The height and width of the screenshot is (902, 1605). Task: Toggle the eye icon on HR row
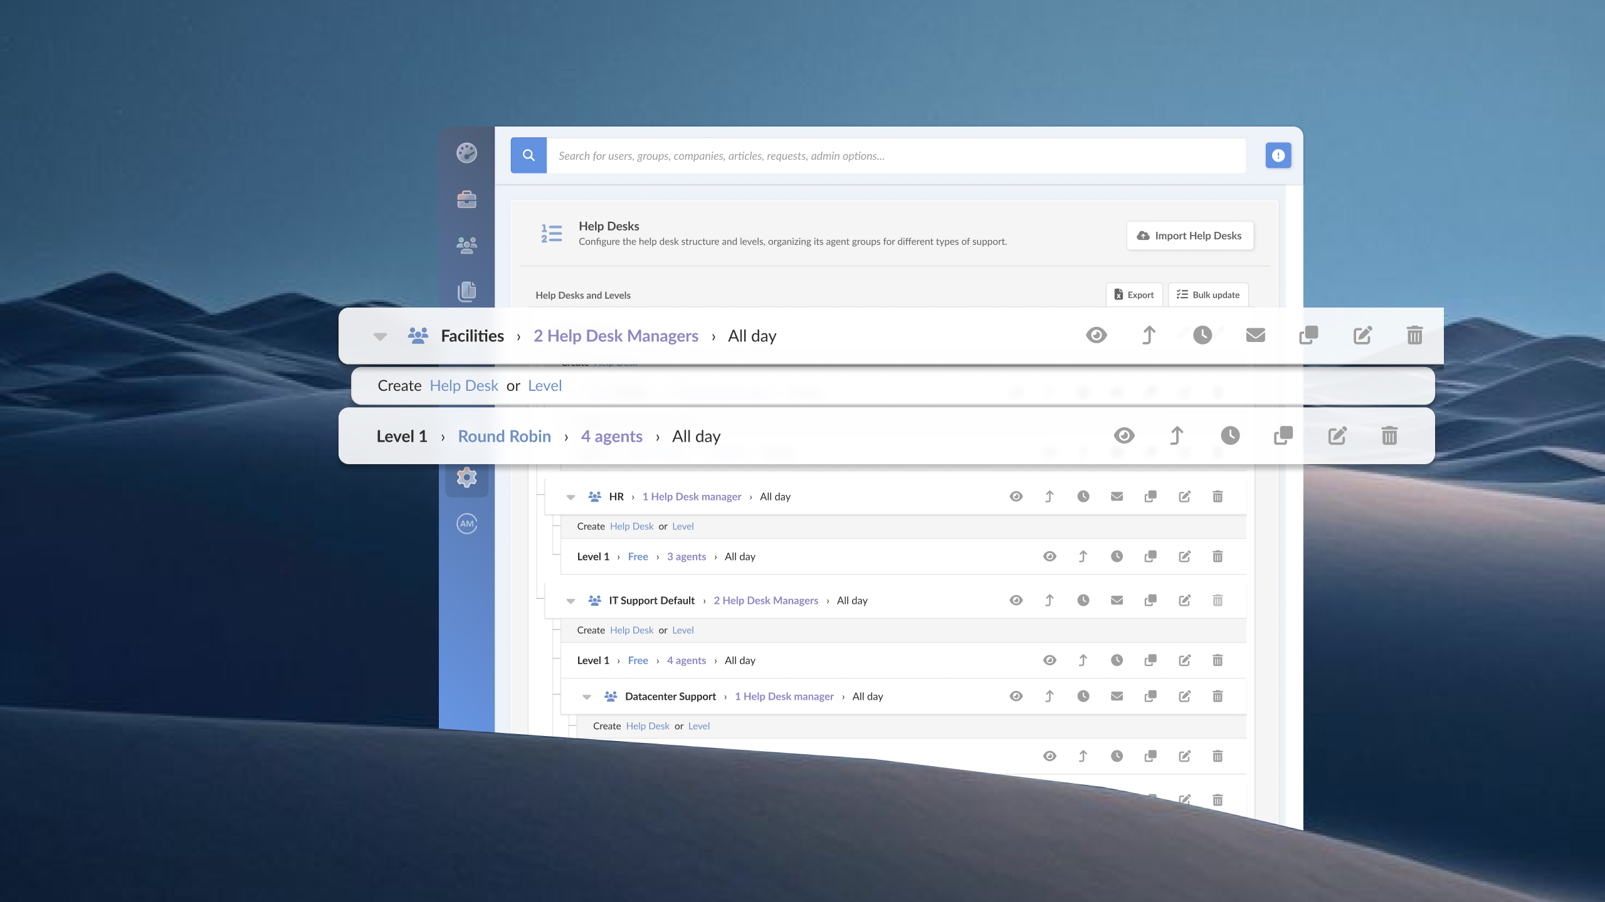(1016, 496)
